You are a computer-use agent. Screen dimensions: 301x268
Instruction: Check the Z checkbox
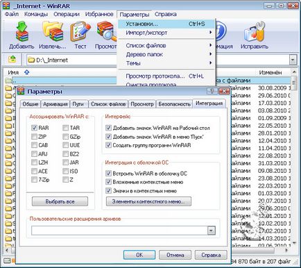click(x=66, y=180)
